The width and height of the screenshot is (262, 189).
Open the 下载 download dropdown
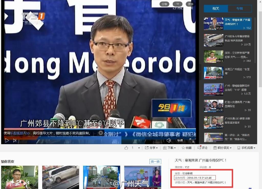point(169,148)
